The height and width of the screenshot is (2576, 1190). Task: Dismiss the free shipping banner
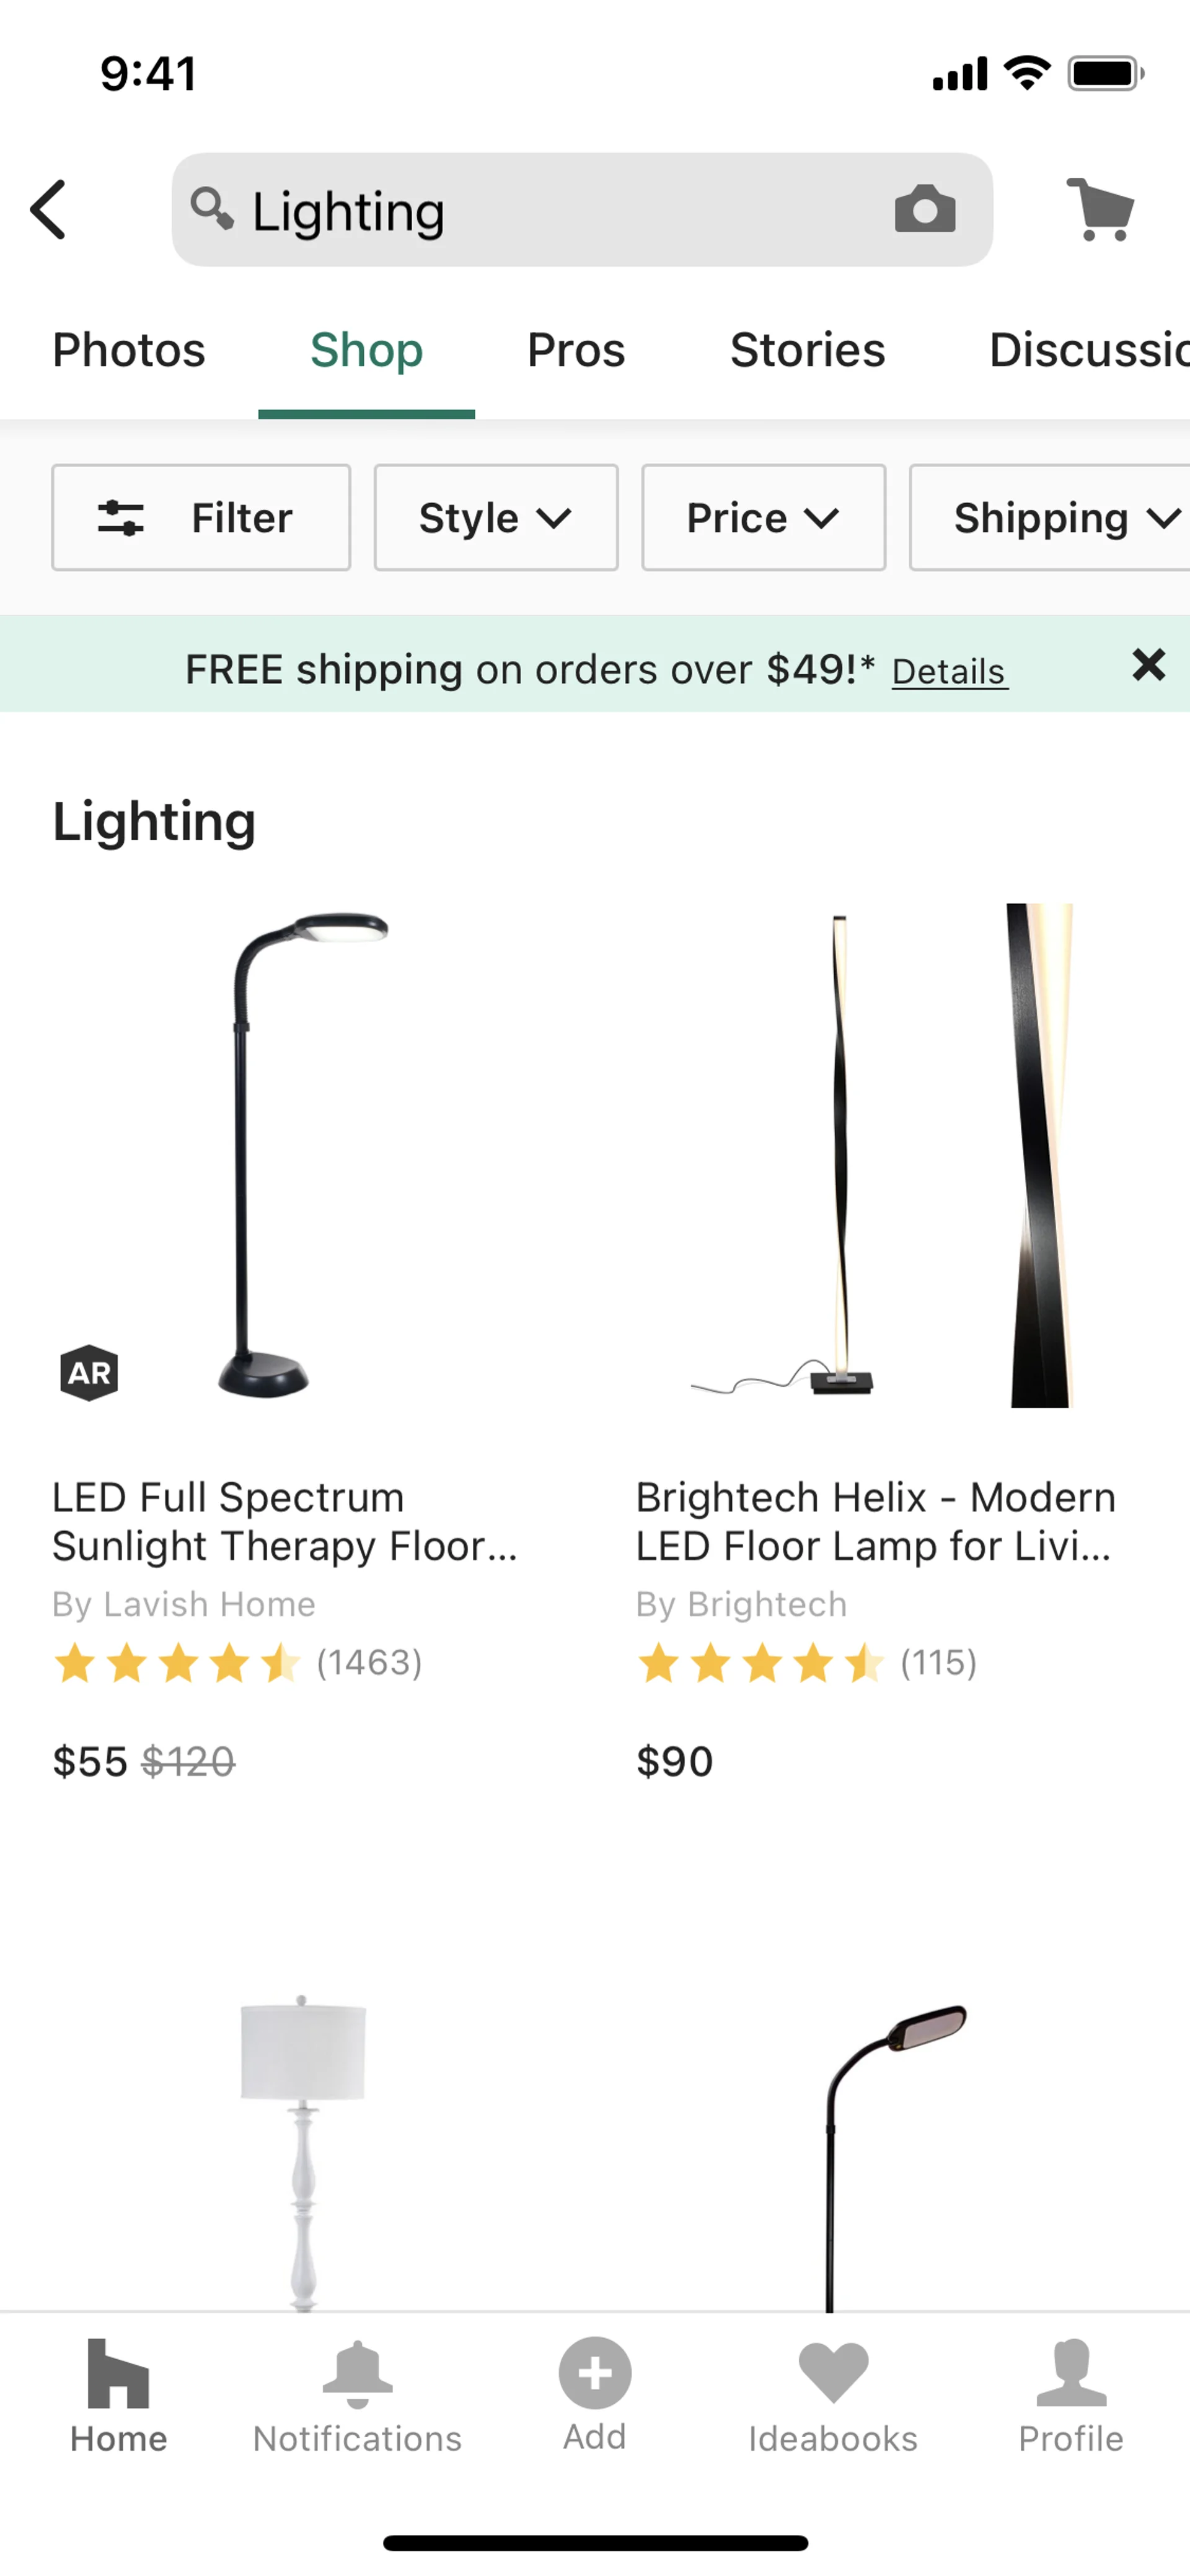[x=1148, y=665]
